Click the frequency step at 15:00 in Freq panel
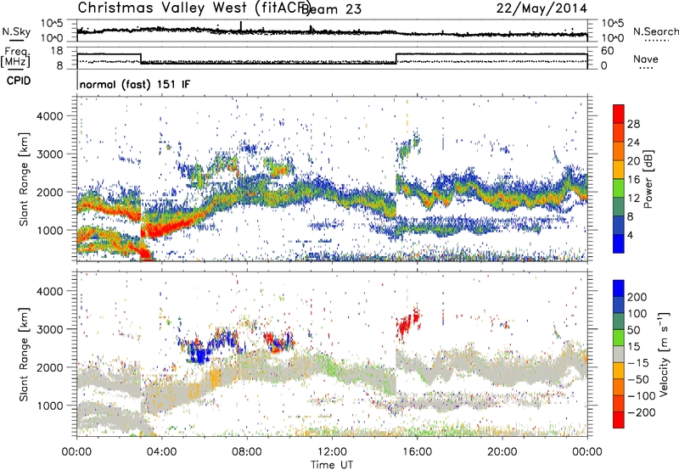 pos(396,59)
